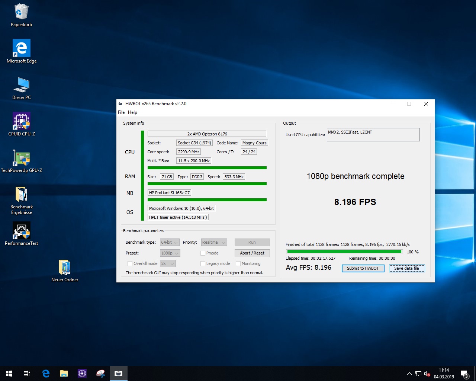Image resolution: width=476 pixels, height=381 pixels.
Task: Expand the Benchmark type 64-bit dropdown
Action: 170,242
